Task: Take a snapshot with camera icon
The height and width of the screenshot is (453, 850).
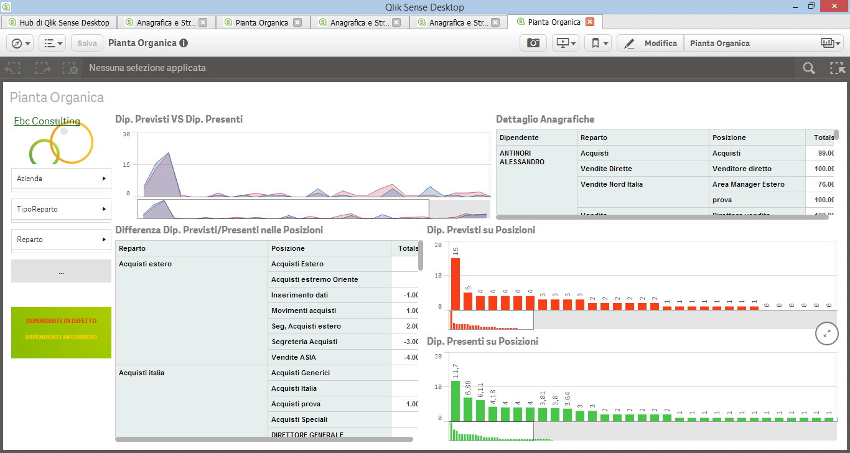Action: click(x=533, y=43)
